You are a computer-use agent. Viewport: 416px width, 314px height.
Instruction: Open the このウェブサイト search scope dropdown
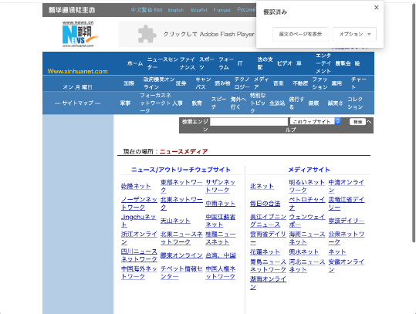coord(315,121)
